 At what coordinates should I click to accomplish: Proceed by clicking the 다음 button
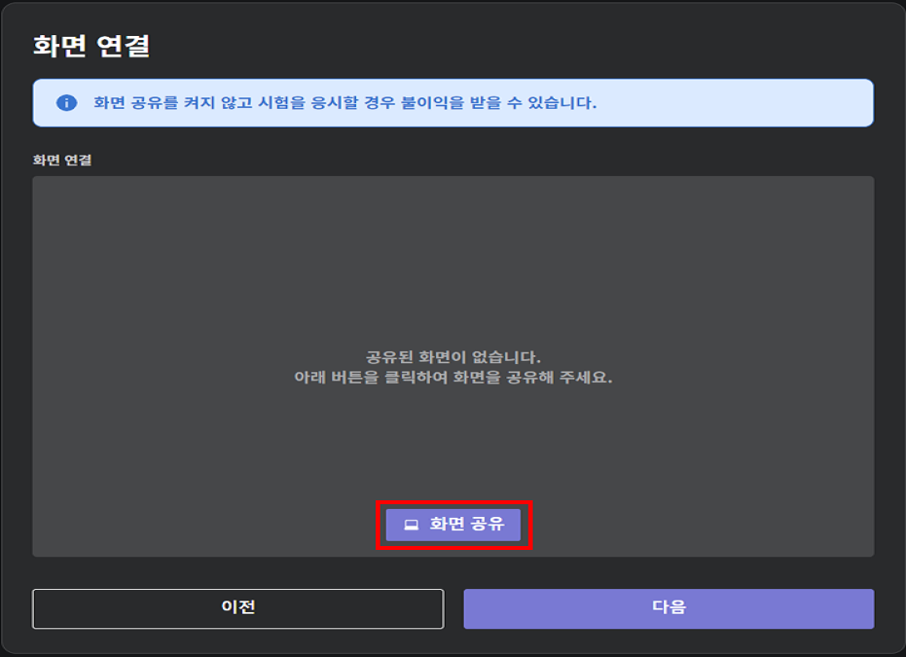[669, 608]
